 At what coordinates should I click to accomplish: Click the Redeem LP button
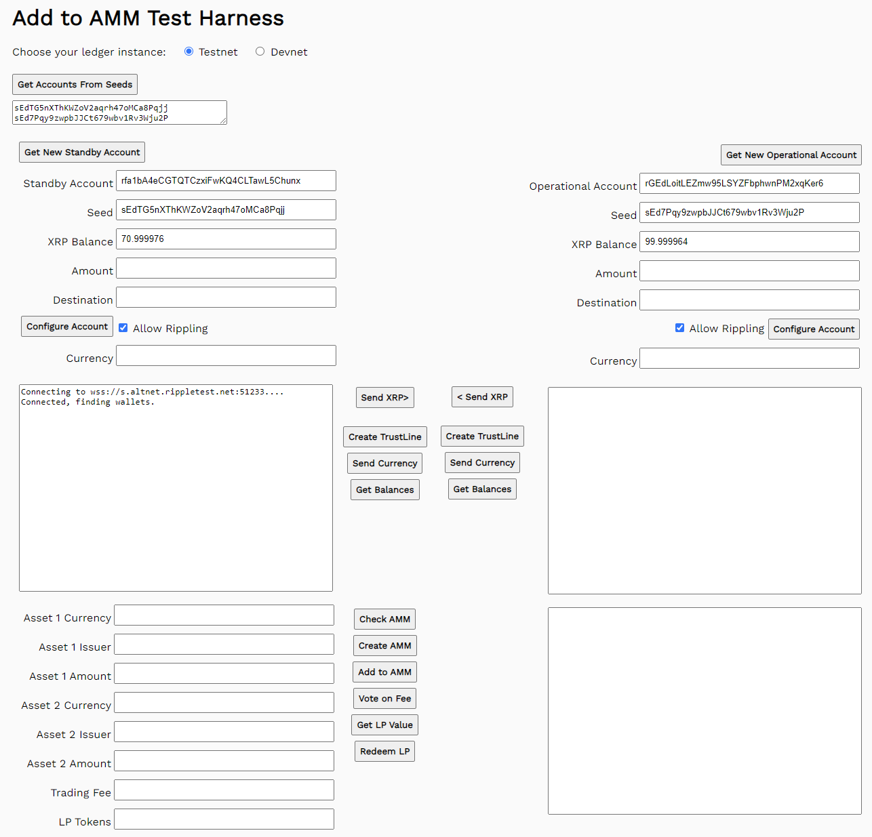click(x=384, y=751)
